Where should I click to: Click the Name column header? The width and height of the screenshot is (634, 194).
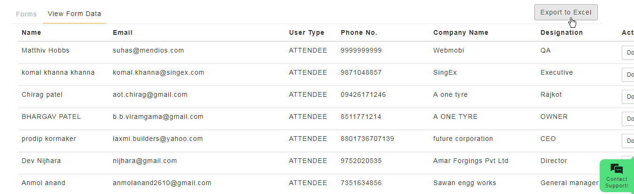(x=31, y=32)
